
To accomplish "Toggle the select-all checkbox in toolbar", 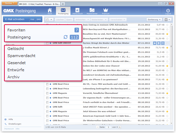I will click(48, 20).
